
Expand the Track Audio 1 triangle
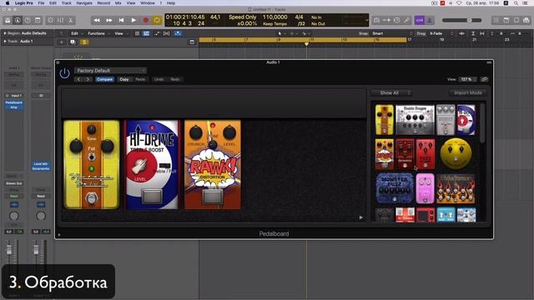point(5,41)
